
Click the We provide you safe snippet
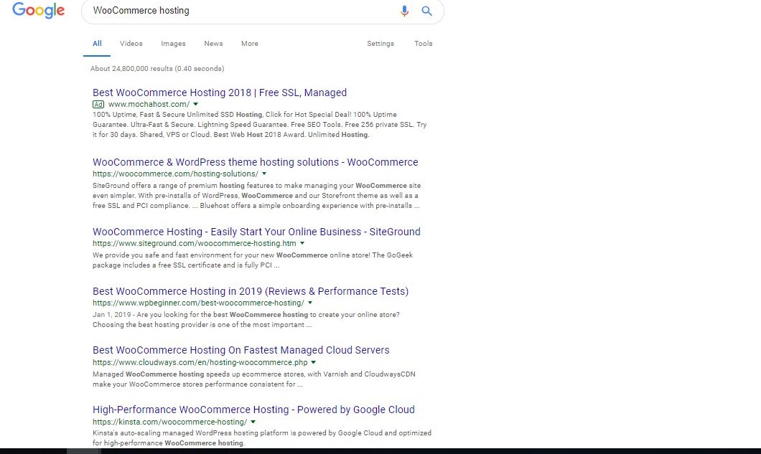253,260
